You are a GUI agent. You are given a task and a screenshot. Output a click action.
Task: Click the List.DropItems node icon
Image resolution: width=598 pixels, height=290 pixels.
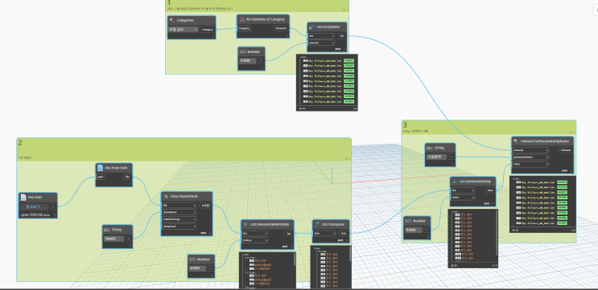[x=312, y=27]
